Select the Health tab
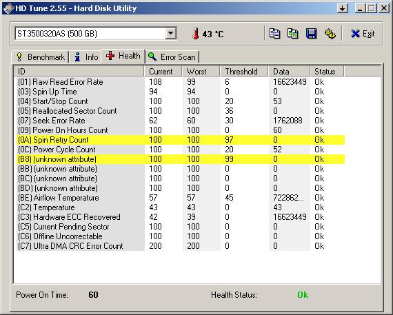393x315 pixels. (123, 56)
